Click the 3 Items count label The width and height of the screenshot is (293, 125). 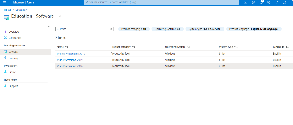click(60, 38)
